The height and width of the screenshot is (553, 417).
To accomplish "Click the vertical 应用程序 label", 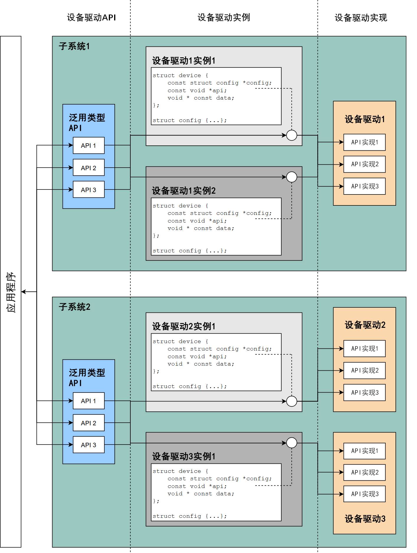I will coord(11,292).
